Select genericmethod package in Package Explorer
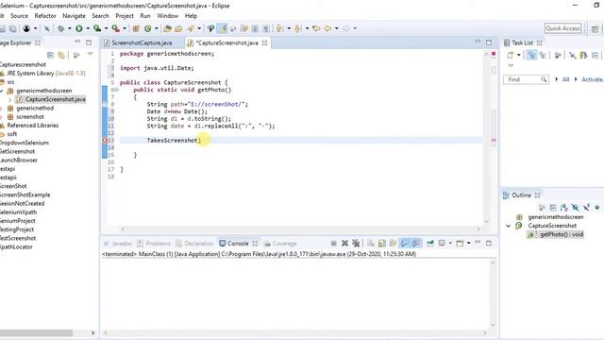 35,108
